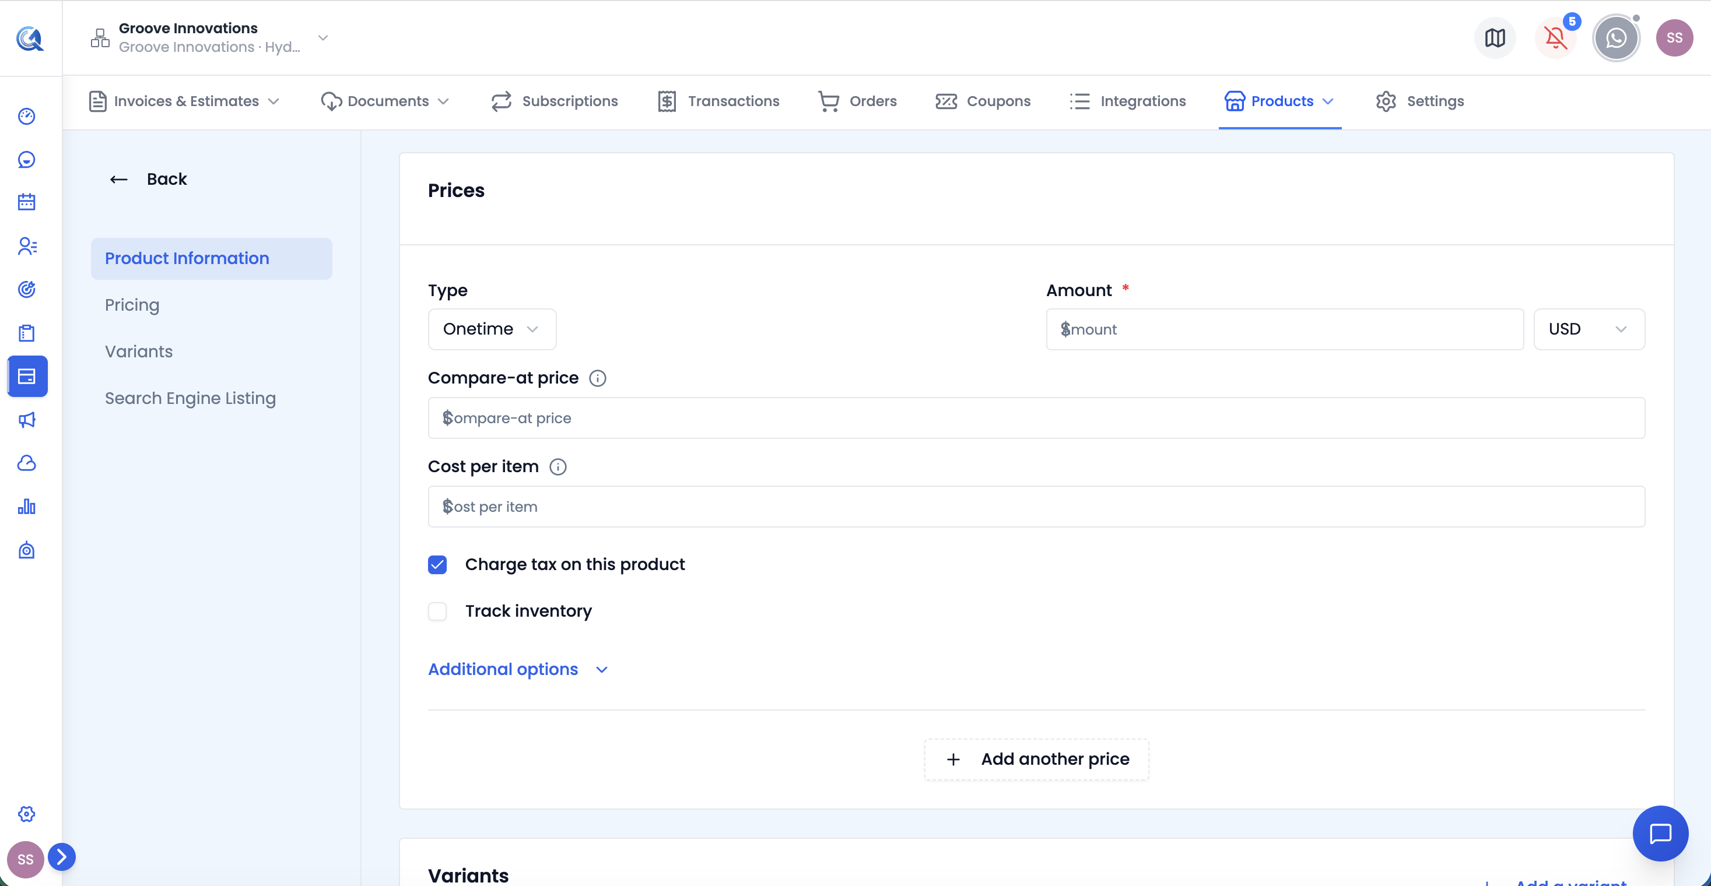
Task: Open the sidebar settings gear icon
Action: pyautogui.click(x=27, y=814)
